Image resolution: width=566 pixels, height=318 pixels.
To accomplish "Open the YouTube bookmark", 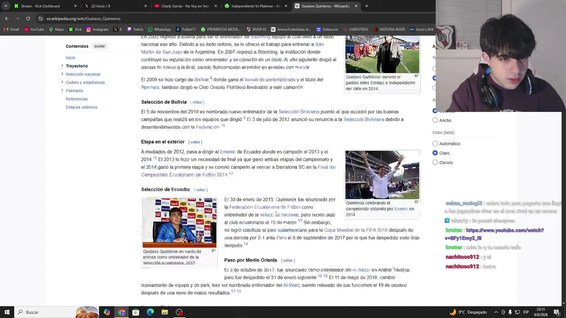I will 34,30.
